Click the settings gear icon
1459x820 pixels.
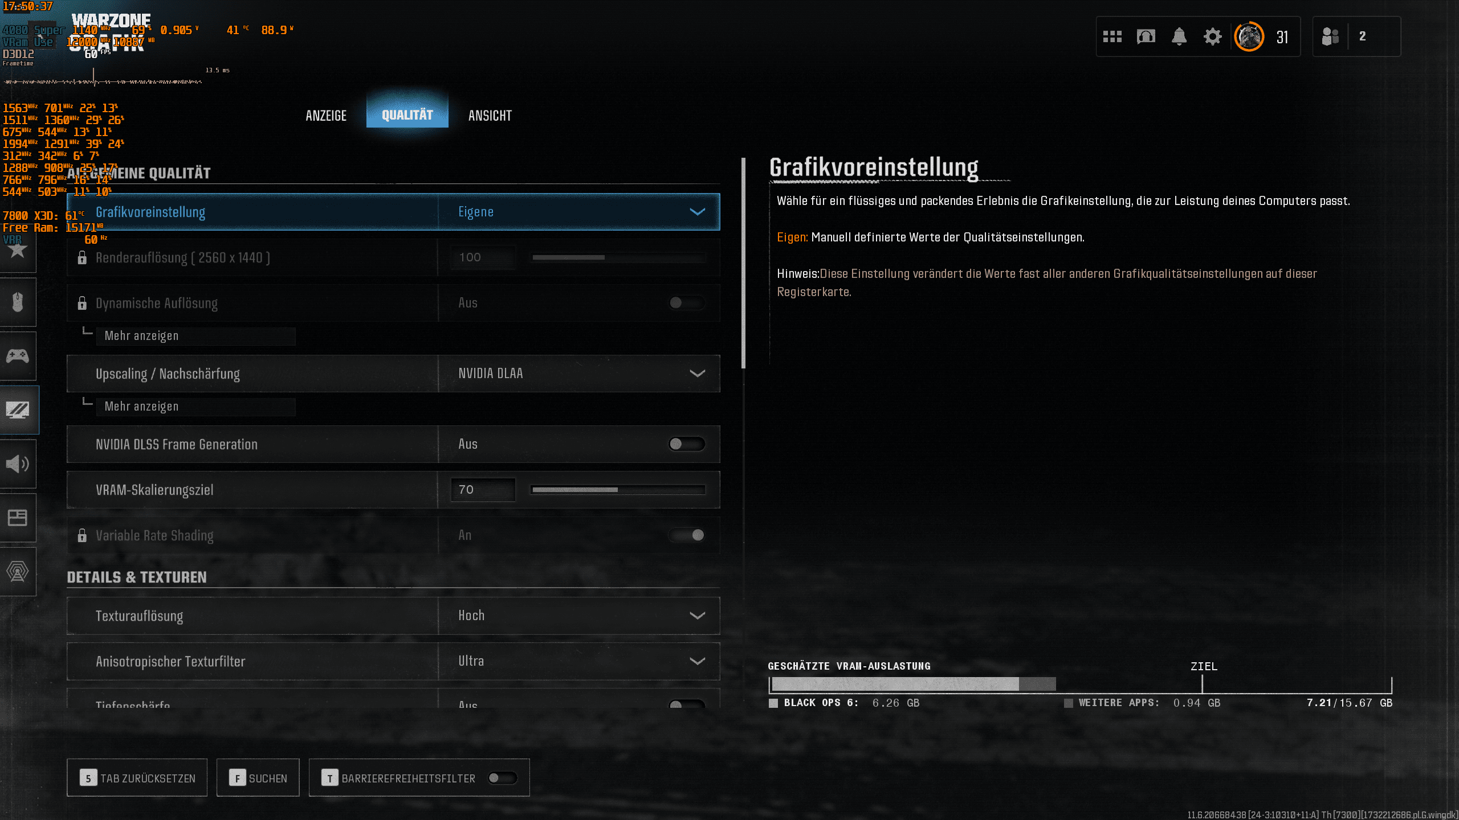pyautogui.click(x=1212, y=37)
